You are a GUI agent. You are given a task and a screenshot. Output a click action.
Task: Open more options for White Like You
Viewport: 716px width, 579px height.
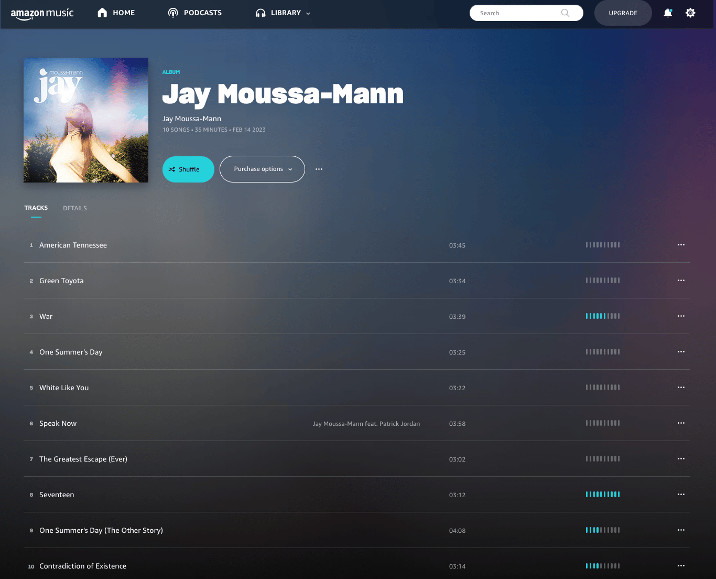681,388
